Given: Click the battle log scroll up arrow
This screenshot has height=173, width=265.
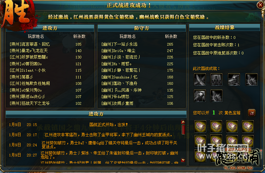Looking at the screenshot, I should [x=183, y=122].
